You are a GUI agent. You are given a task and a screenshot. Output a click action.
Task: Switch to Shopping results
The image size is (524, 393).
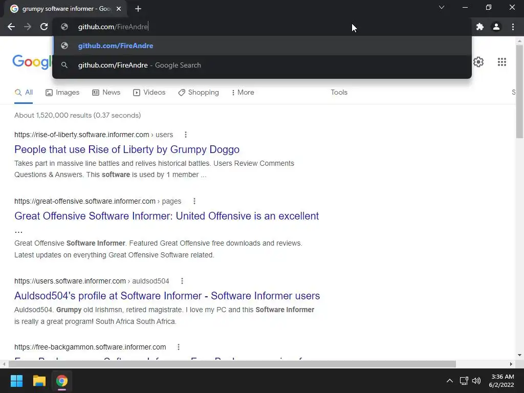click(199, 93)
